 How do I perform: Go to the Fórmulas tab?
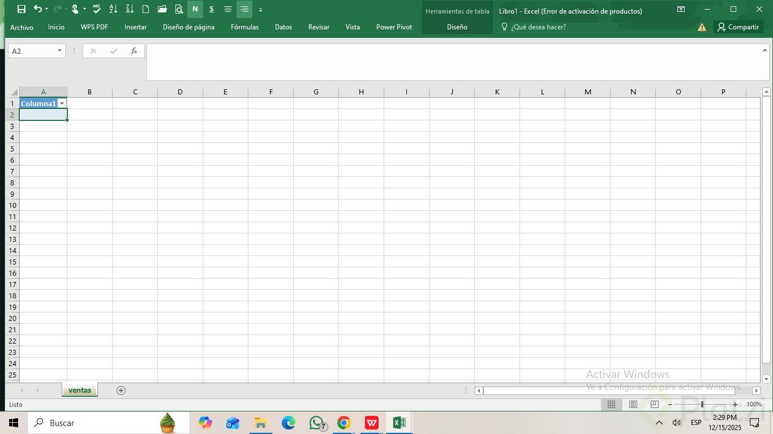(244, 27)
